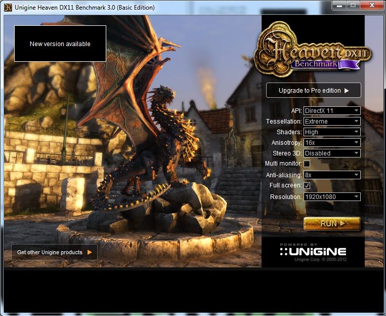Click the API: label

[296, 111]
